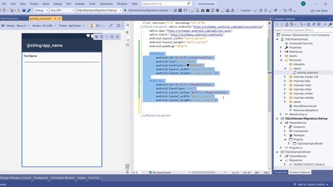Expand the values folder
Viewport: 333px width, 187px height.
coord(285,102)
